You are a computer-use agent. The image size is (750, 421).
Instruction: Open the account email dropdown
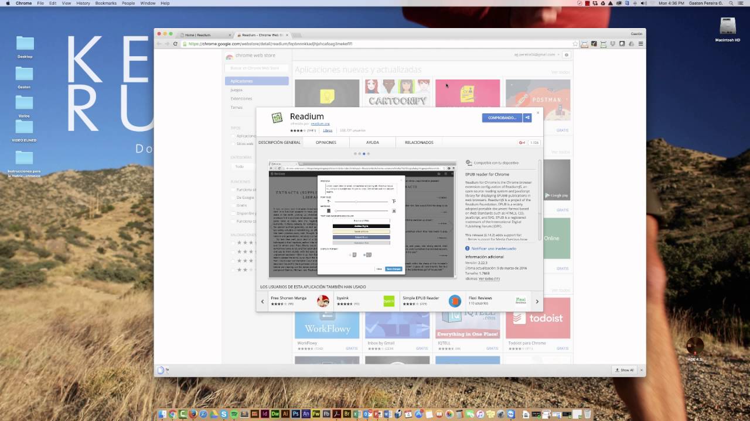(x=536, y=54)
